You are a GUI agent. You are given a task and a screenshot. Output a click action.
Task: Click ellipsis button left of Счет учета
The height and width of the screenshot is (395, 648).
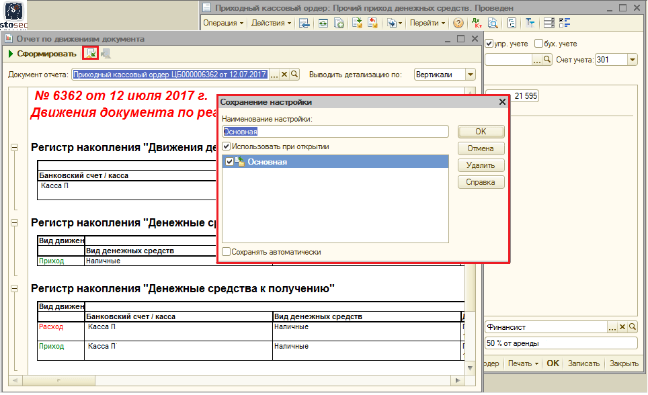(x=536, y=60)
